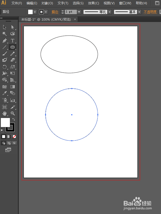
Task: Click control bar stroke color box
Action: [x=41, y=12]
